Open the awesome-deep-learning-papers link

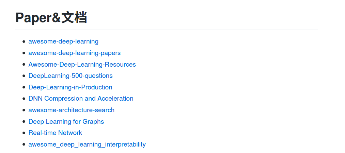pos(75,53)
